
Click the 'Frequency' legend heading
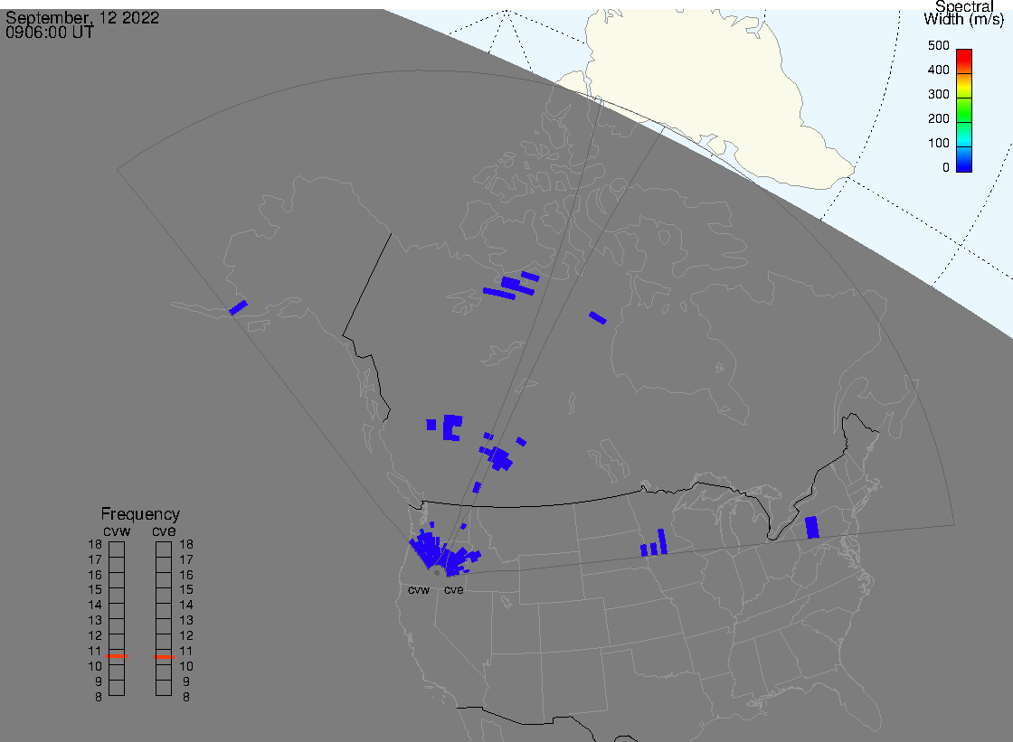(x=140, y=514)
